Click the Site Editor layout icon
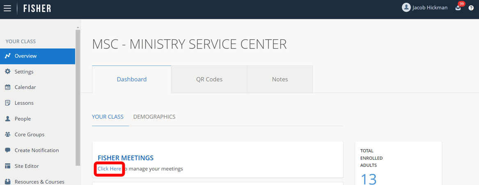Viewport: 479px width, 185px height. pos(7,166)
